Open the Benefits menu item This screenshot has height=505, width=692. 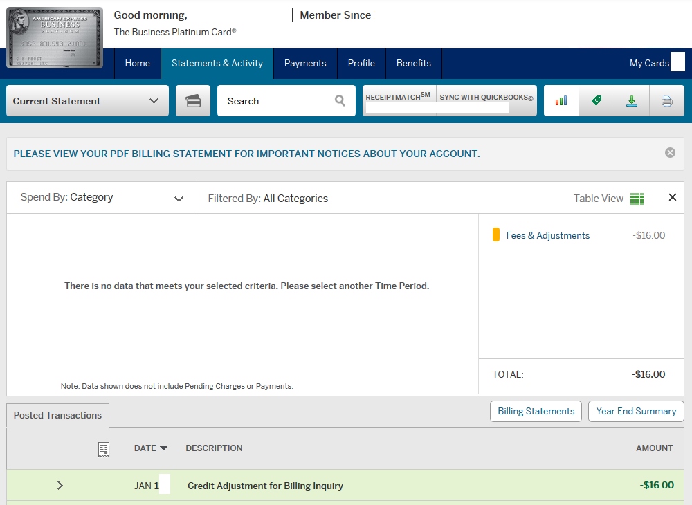[x=414, y=64]
